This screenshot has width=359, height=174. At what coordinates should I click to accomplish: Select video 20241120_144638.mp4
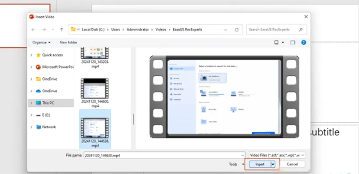(x=95, y=129)
